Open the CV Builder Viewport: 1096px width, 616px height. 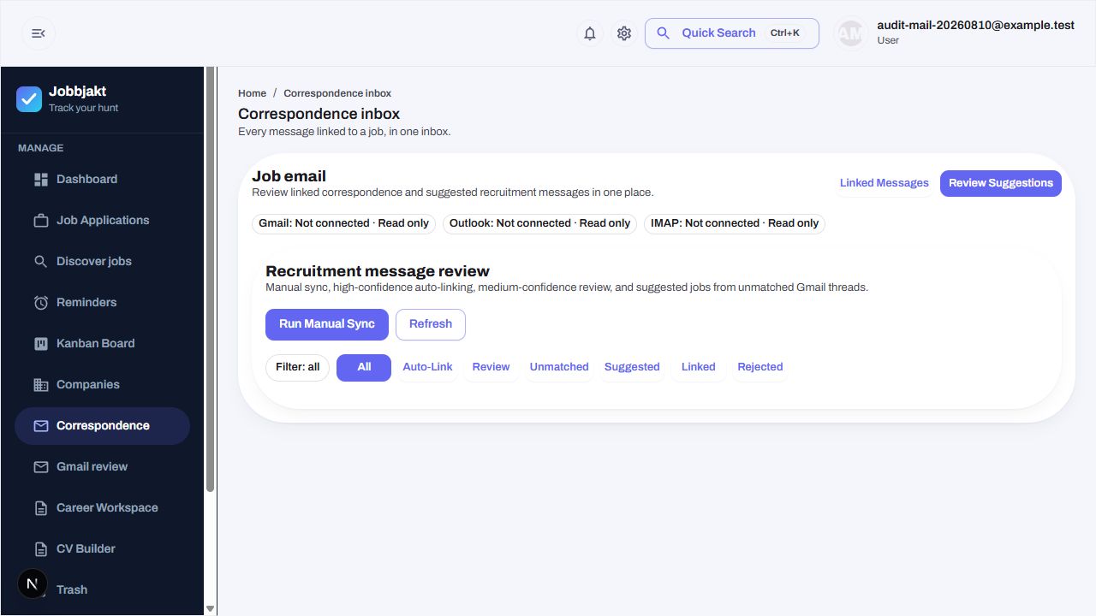pos(102,549)
